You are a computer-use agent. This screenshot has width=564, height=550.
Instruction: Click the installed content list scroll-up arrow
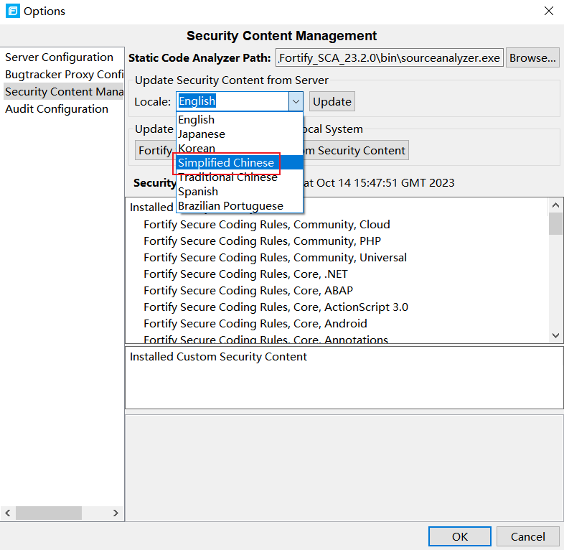pos(555,205)
